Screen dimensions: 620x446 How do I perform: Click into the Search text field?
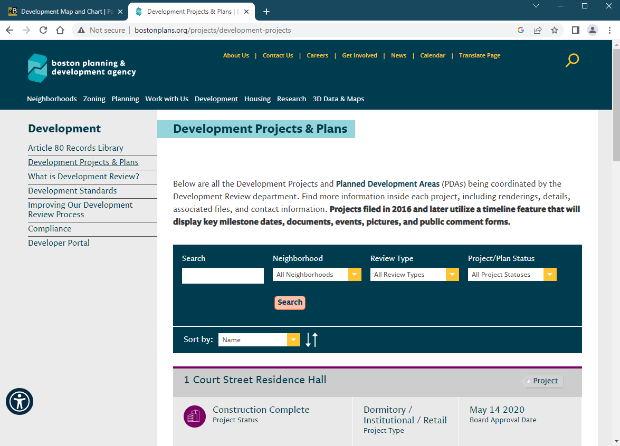pyautogui.click(x=223, y=276)
